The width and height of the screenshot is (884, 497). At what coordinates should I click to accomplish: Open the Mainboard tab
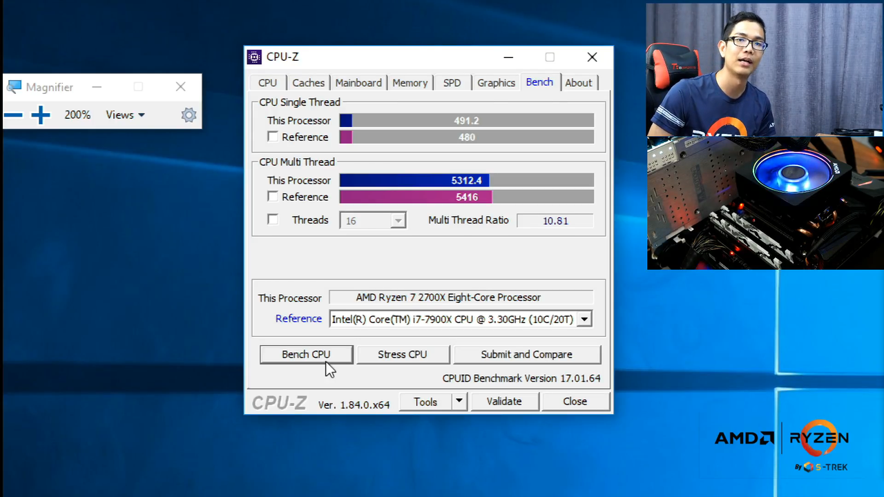click(358, 82)
